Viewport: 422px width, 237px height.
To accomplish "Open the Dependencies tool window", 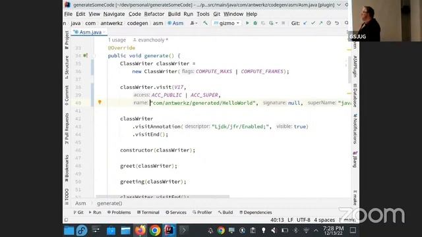I will click(x=255, y=212).
